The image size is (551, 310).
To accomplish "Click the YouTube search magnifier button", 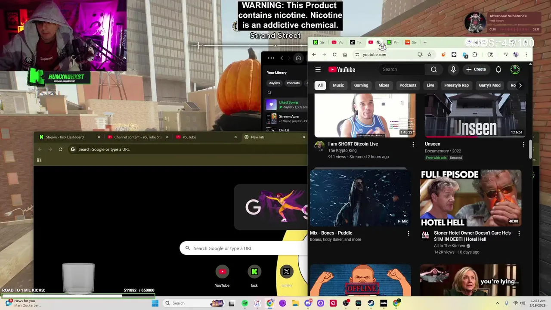I will (434, 69).
